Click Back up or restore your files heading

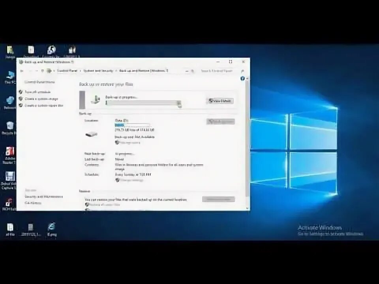point(106,84)
